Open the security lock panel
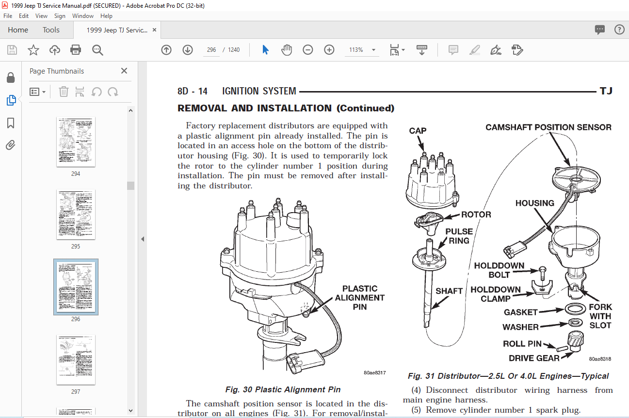629x418 pixels. tap(11, 77)
